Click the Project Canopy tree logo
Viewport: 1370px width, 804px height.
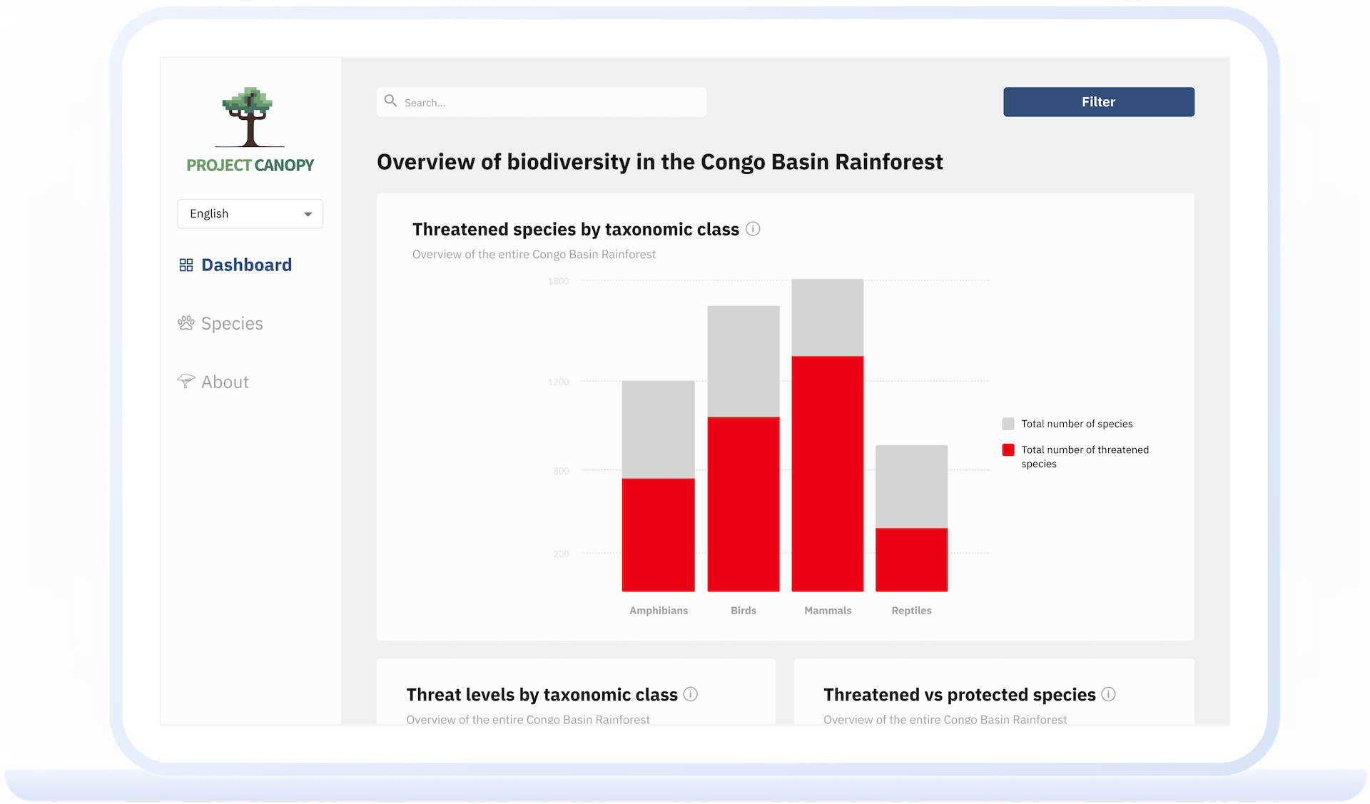tap(249, 117)
